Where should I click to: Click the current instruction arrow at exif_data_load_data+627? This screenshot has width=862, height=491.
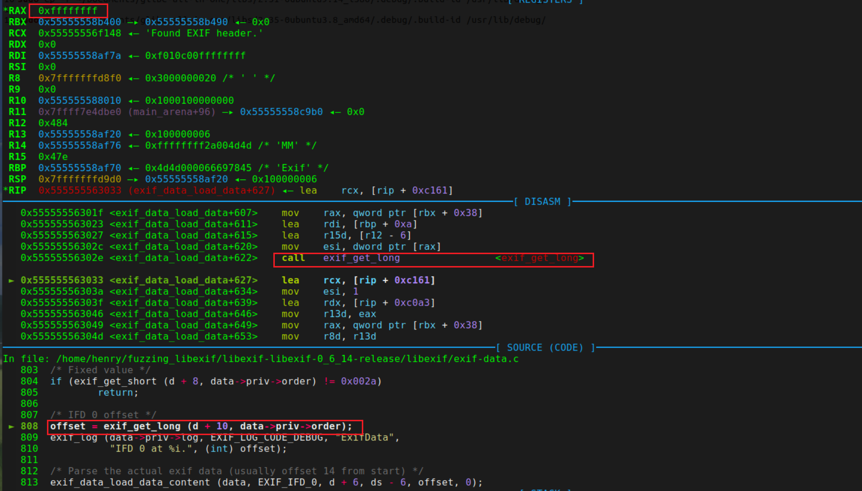tap(11, 280)
